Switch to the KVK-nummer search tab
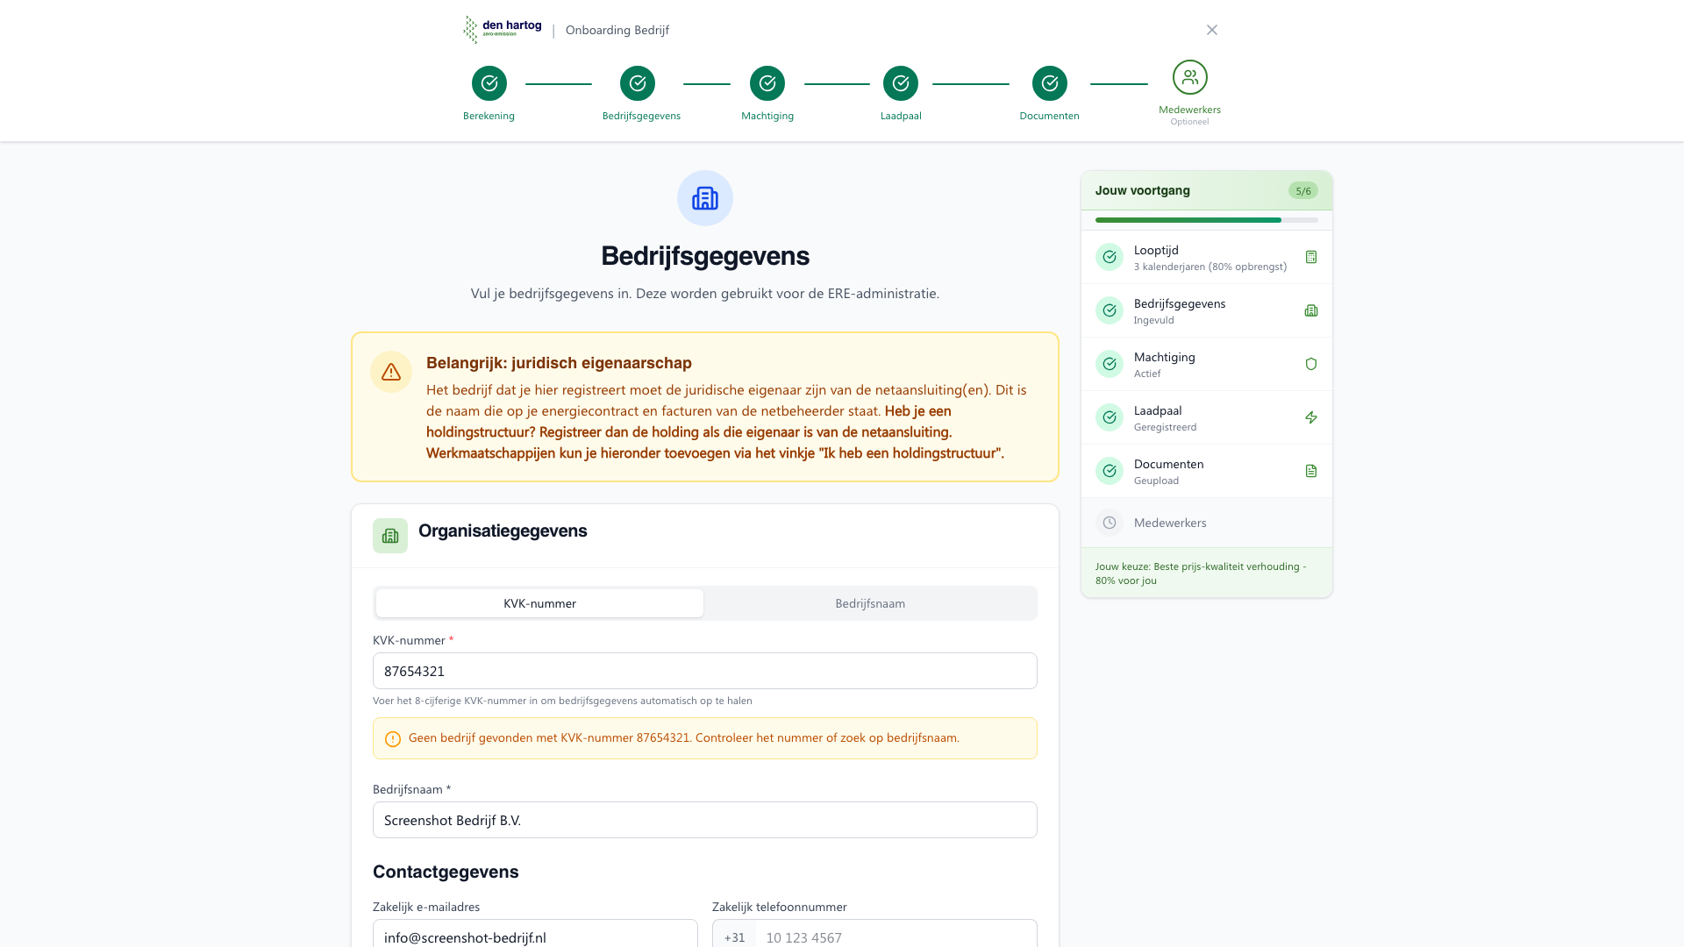The height and width of the screenshot is (947, 1684). (539, 603)
